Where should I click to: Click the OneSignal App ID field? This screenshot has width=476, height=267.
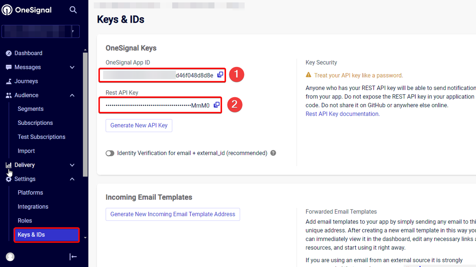[162, 75]
